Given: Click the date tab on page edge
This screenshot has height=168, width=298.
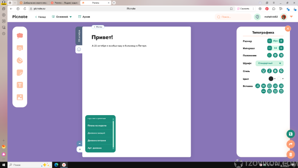Looking at the screenshot, I should pos(79,36).
